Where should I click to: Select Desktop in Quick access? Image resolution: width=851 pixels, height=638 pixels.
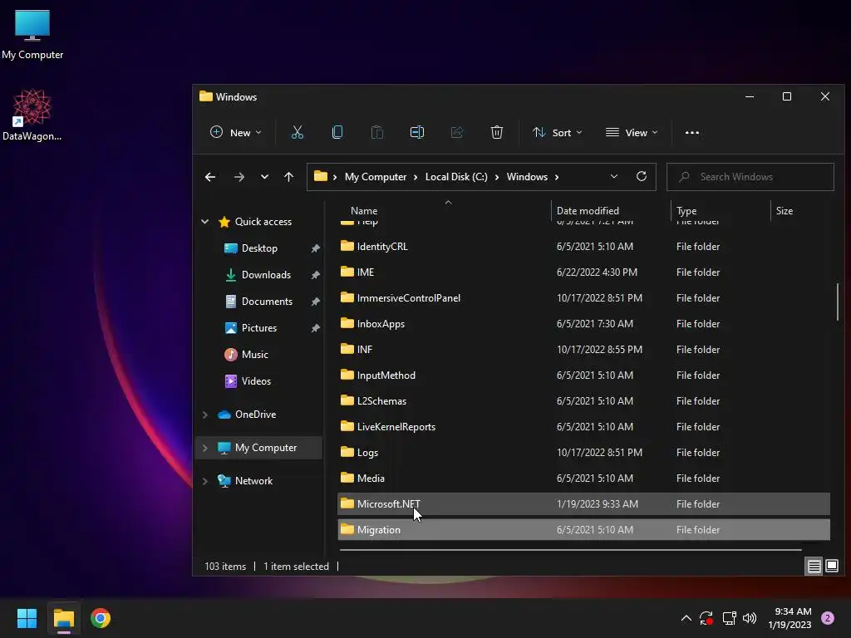click(x=259, y=248)
